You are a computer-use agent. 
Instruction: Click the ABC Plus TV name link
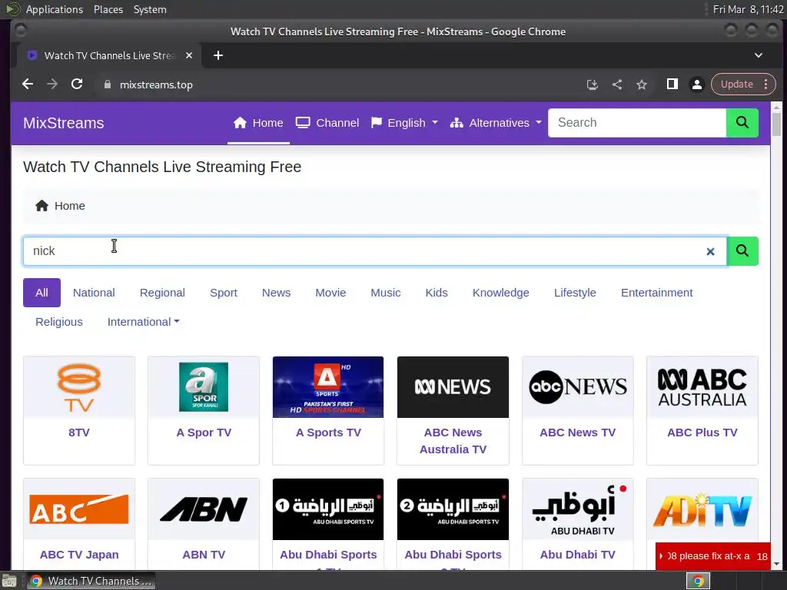[702, 433]
